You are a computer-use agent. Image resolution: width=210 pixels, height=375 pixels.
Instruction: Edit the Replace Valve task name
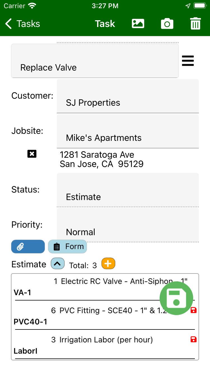[95, 61]
